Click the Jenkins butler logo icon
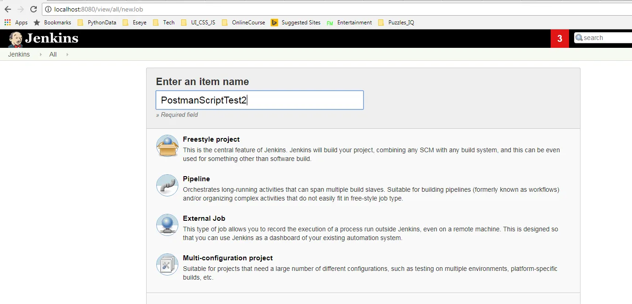 15,40
